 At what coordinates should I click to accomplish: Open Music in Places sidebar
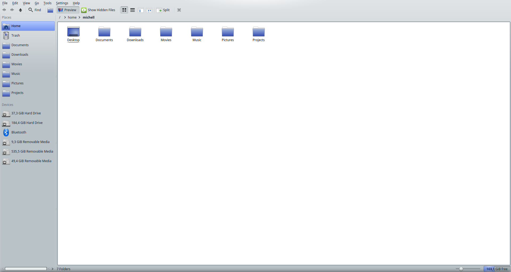click(x=28, y=74)
